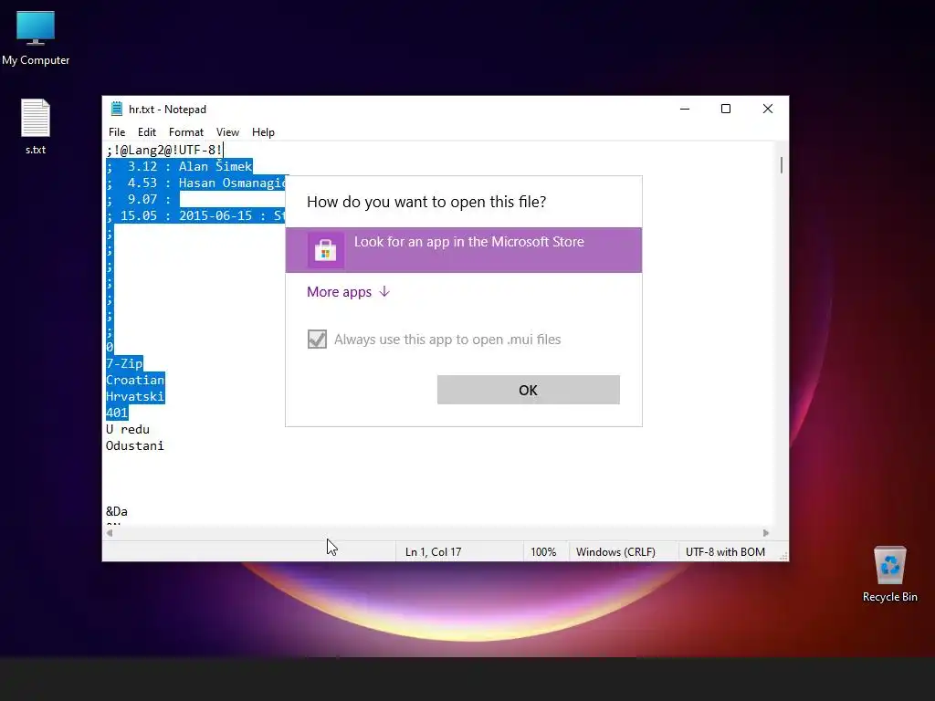This screenshot has width=935, height=701.
Task: Toggle Always use this app checkbox
Action: 317,340
